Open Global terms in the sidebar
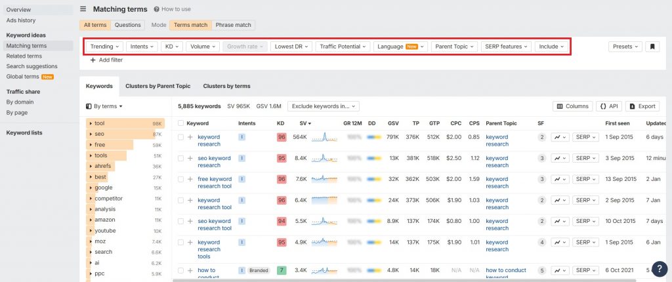This screenshot has width=672, height=282. coord(39,77)
